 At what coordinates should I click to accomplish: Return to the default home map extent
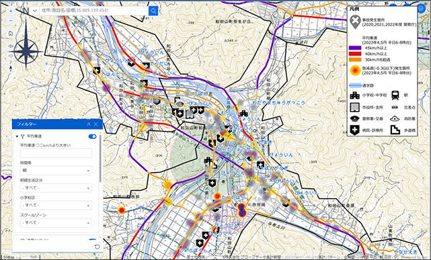pyautogui.click(x=11, y=34)
